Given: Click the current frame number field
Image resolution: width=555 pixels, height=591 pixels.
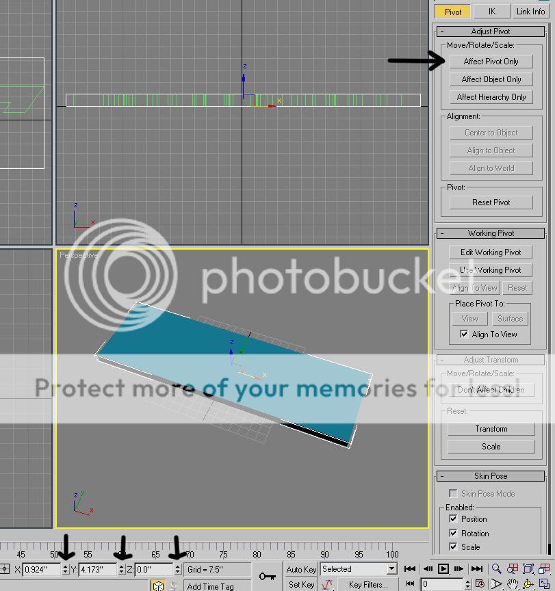Looking at the screenshot, I should [442, 584].
